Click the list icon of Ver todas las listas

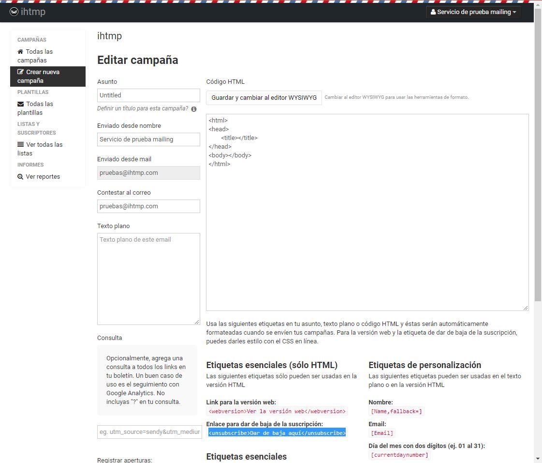21,144
